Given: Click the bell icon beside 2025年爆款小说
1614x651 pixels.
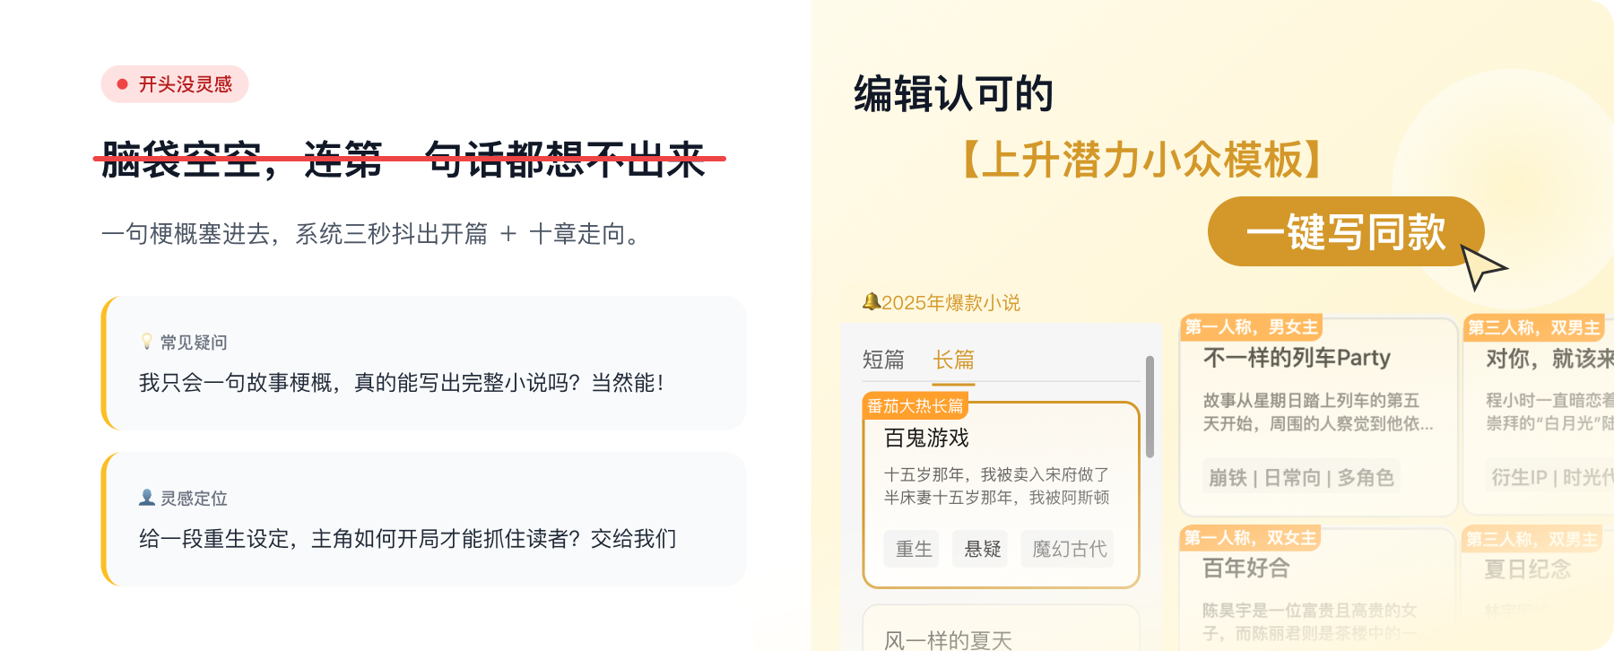Looking at the screenshot, I should 870,302.
